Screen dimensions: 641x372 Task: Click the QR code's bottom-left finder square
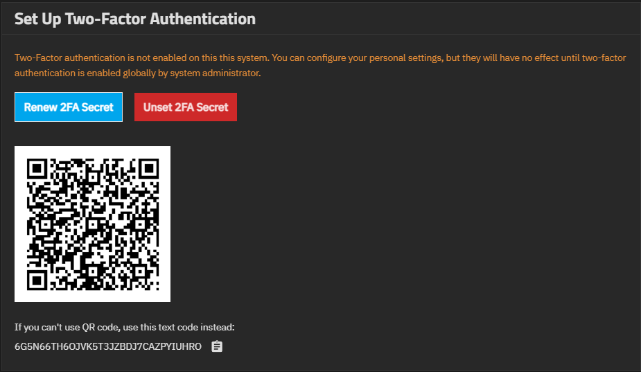point(37,279)
